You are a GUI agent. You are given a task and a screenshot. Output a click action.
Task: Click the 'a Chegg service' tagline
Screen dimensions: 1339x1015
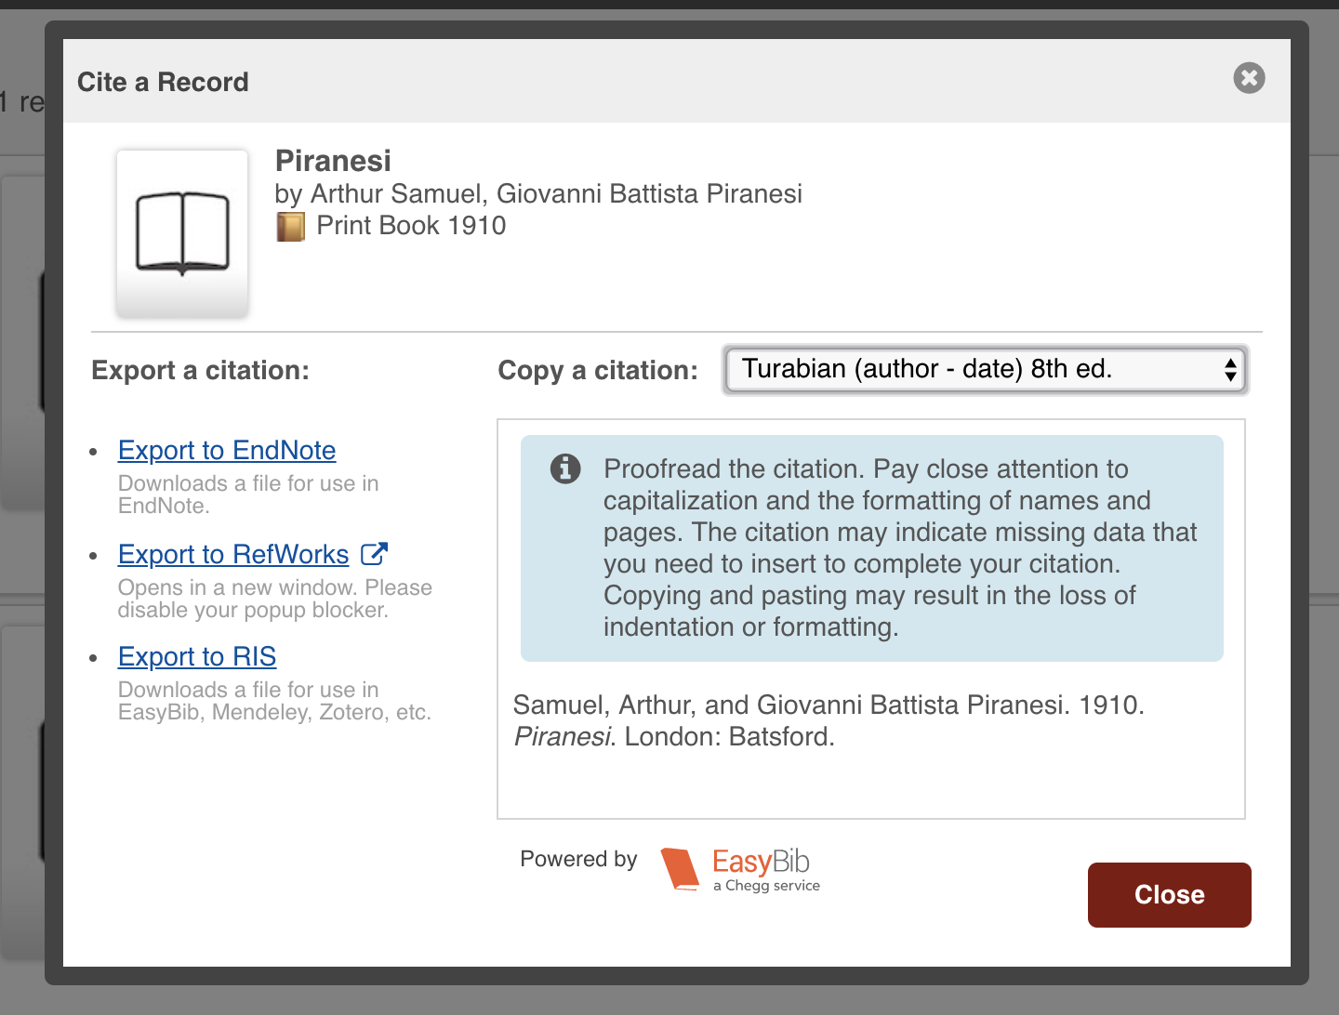766,886
